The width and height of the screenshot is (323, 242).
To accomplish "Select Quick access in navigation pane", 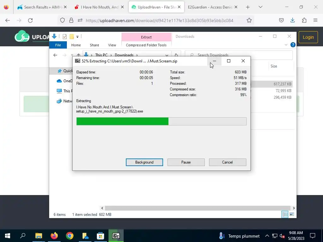I will (x=65, y=71).
